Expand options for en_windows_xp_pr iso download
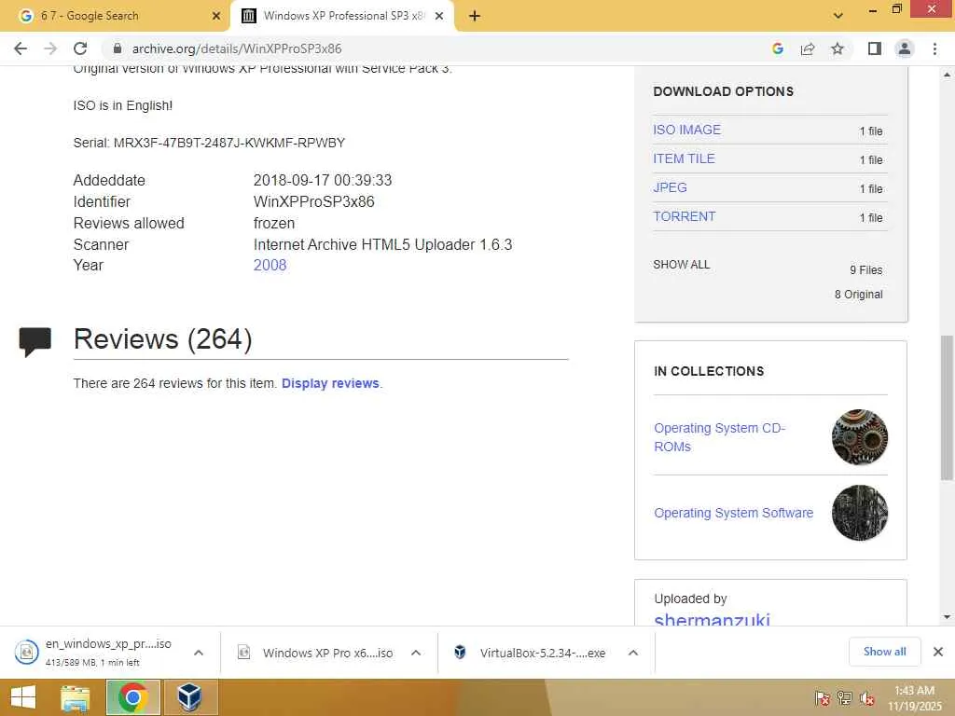Viewport: 955px width, 716px height. click(x=199, y=653)
